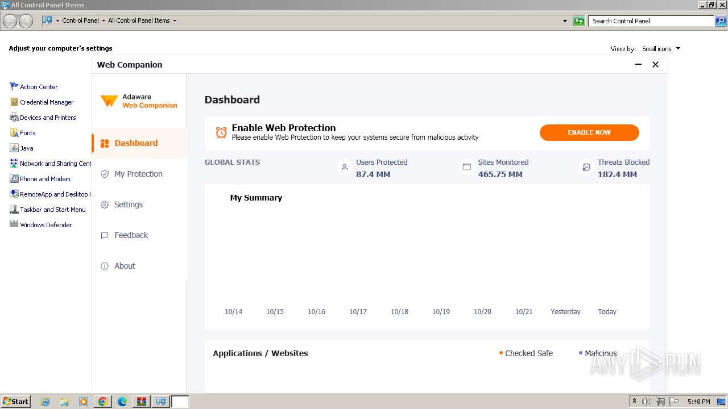Minimize the Web Companion window
This screenshot has height=409, width=728.
[x=638, y=65]
